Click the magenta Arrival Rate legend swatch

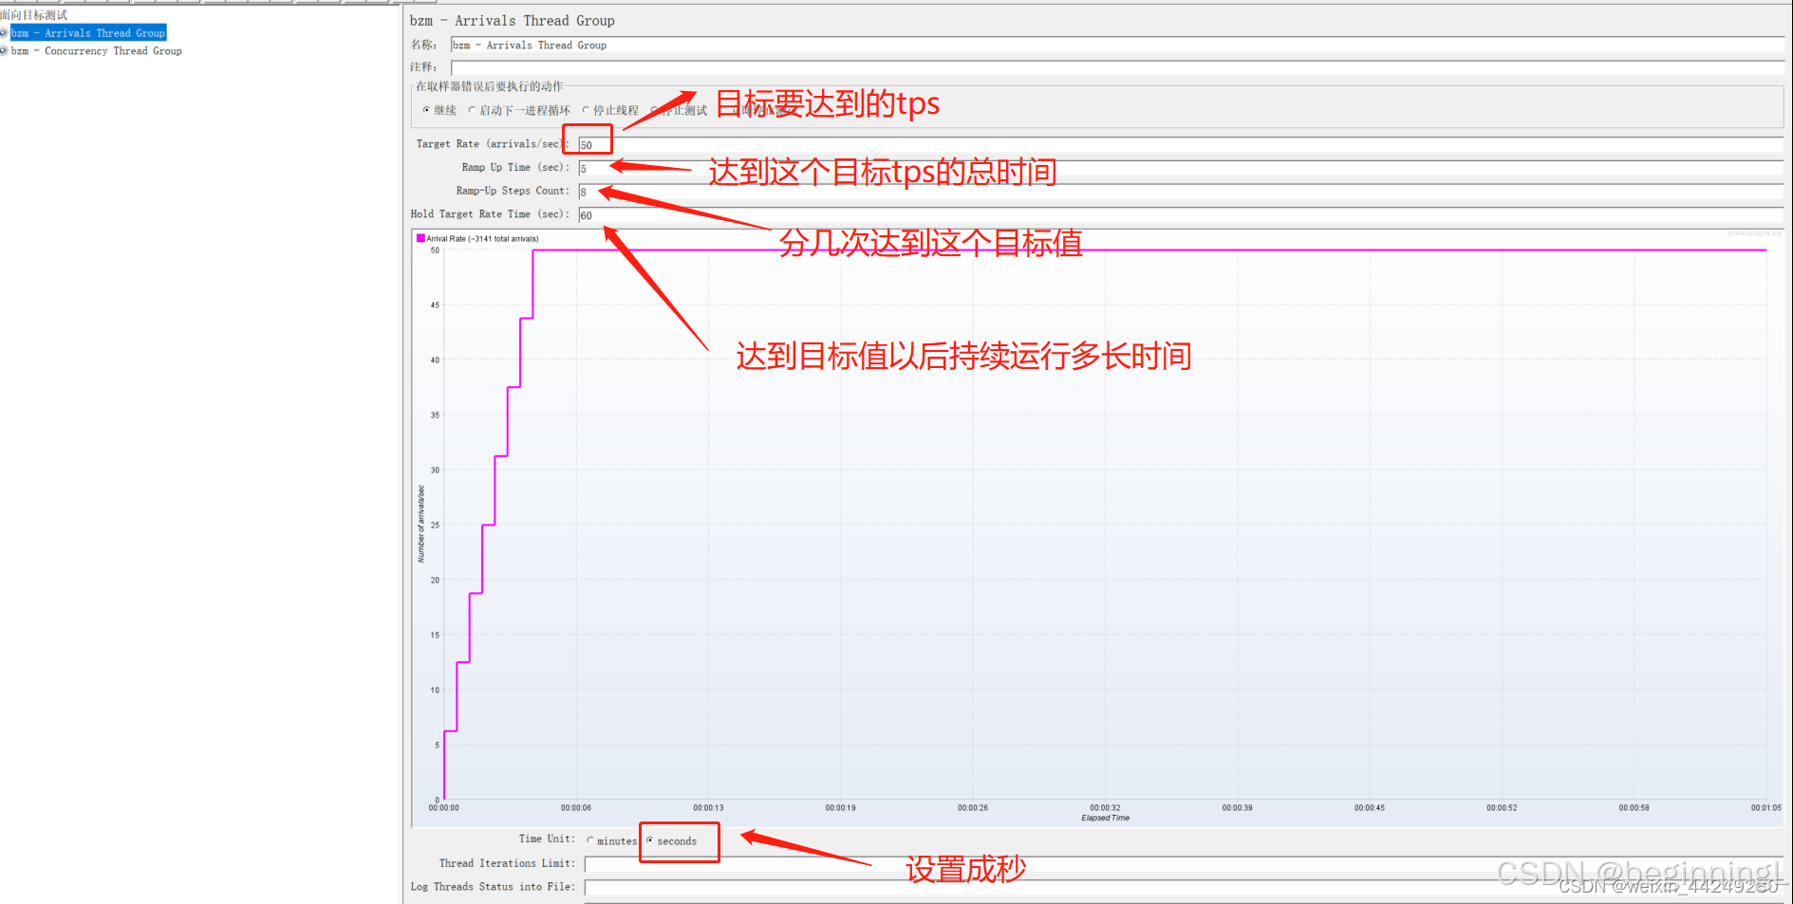coord(420,238)
